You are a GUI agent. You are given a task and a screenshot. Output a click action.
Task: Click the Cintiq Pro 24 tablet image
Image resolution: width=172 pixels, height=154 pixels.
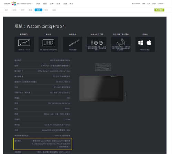(x=101, y=89)
